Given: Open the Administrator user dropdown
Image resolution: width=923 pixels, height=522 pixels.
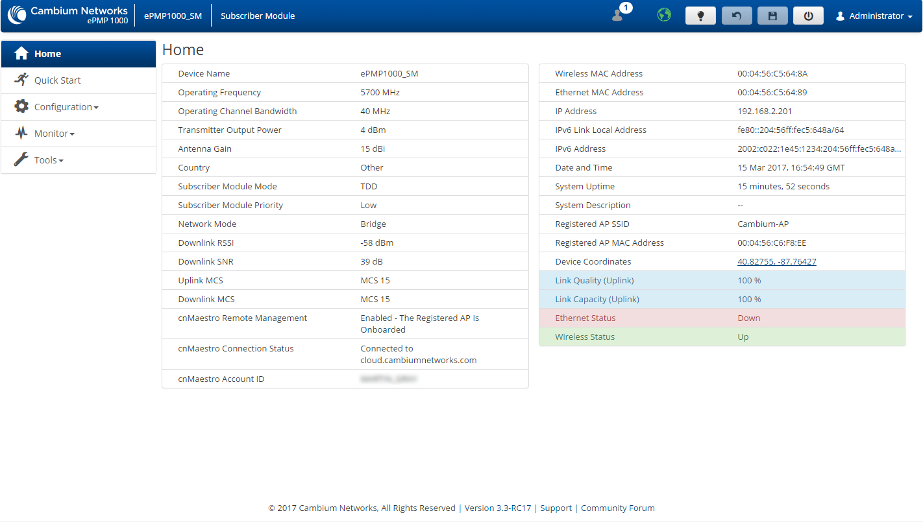Looking at the screenshot, I should pyautogui.click(x=874, y=16).
